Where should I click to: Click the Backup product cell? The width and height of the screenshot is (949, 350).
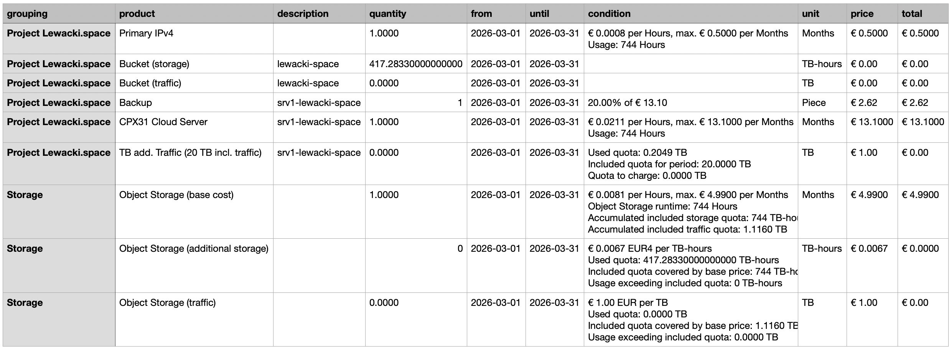click(194, 102)
